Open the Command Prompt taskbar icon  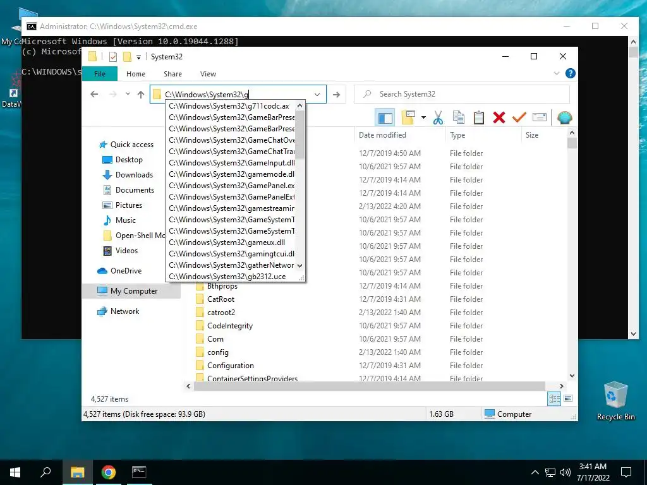click(138, 472)
